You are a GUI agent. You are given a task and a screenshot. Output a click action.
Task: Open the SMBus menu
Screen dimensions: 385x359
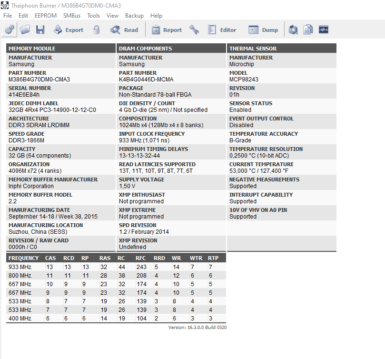(72, 16)
